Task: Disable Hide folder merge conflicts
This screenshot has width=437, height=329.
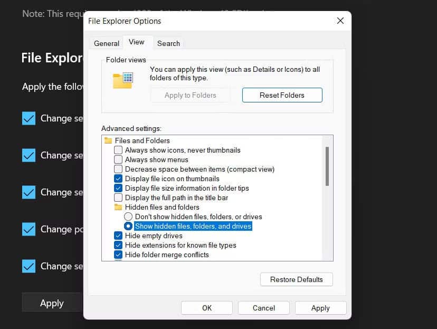Action: (118, 255)
